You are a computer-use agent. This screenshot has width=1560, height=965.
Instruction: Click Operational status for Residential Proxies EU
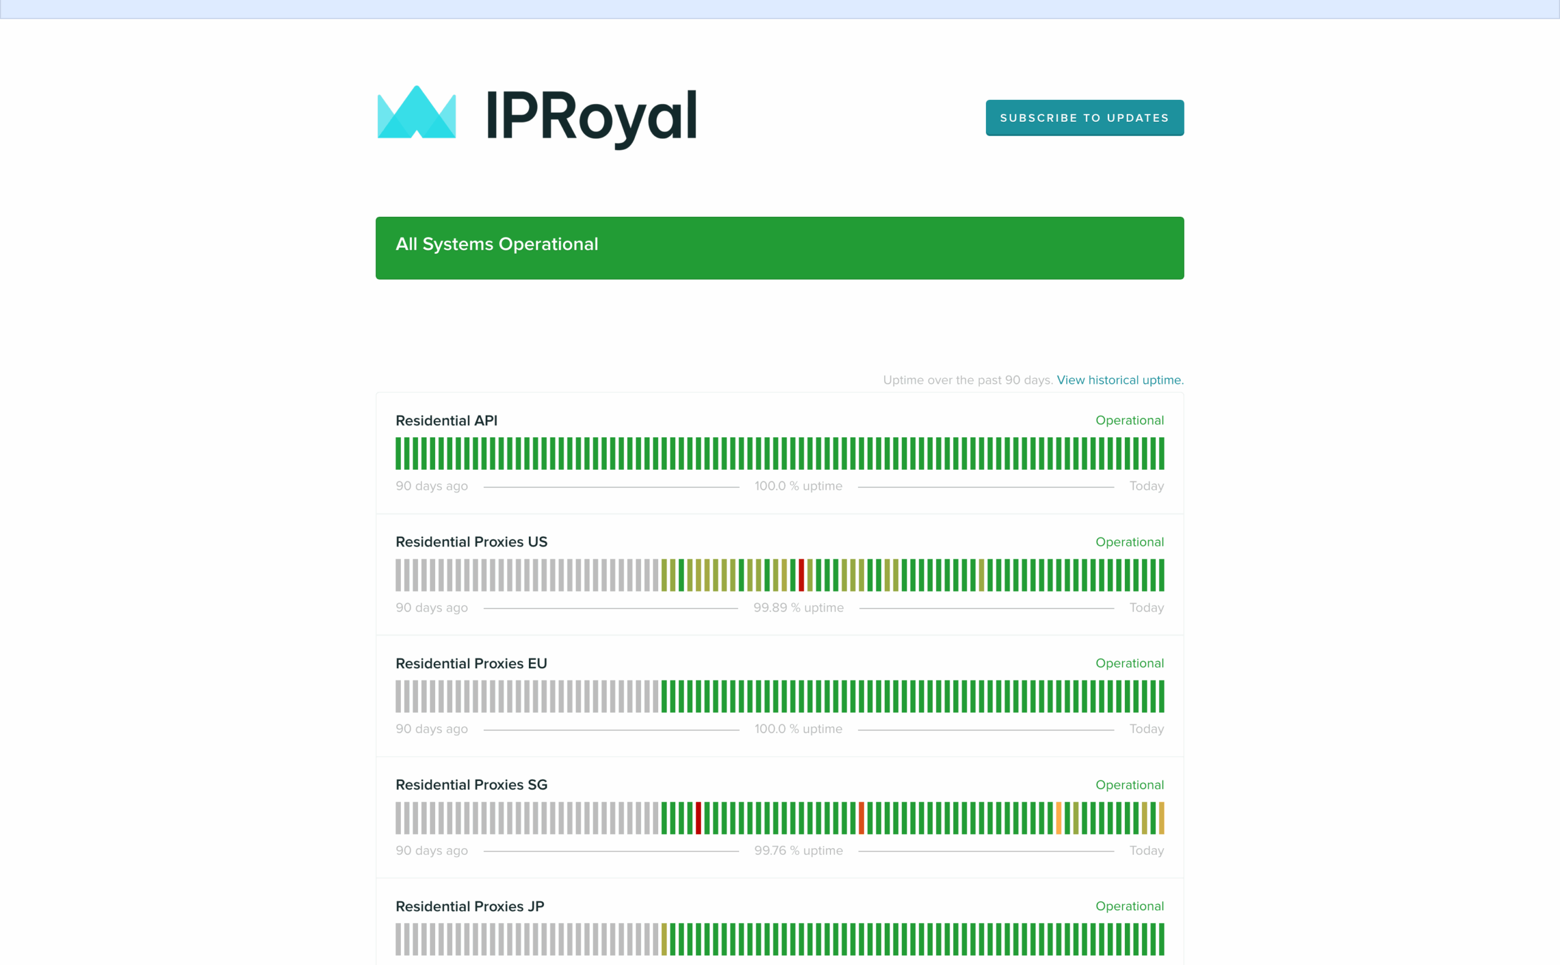[1130, 664]
